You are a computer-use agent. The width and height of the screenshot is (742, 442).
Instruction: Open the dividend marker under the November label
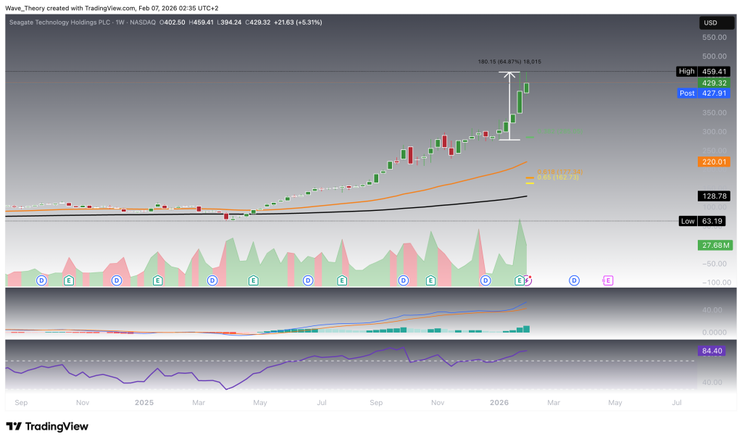coord(404,279)
